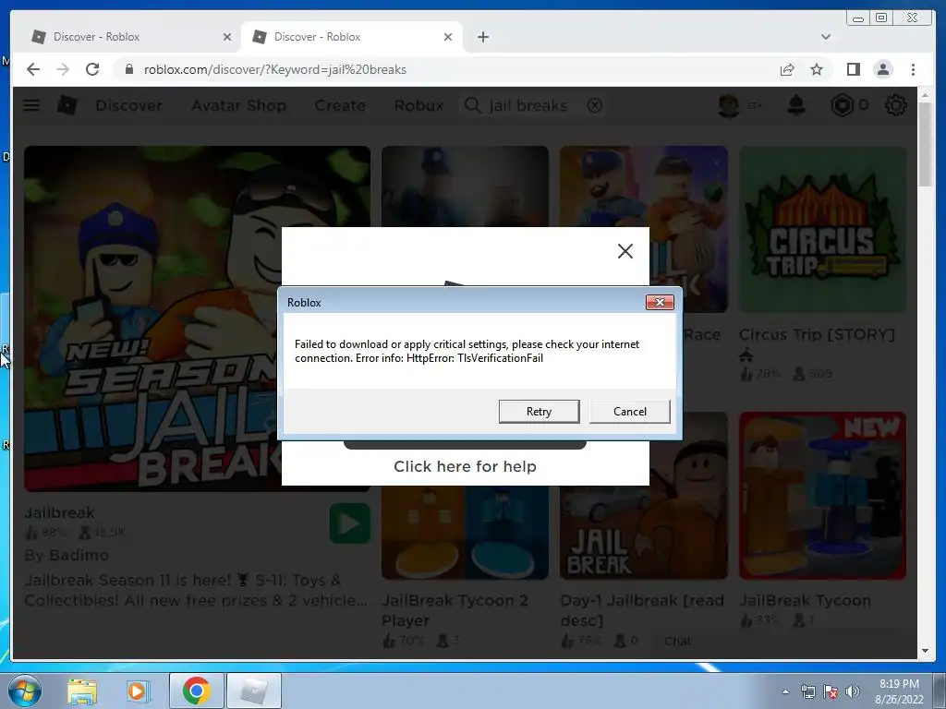Open the Robux nav item
This screenshot has height=709, width=946.
(418, 105)
